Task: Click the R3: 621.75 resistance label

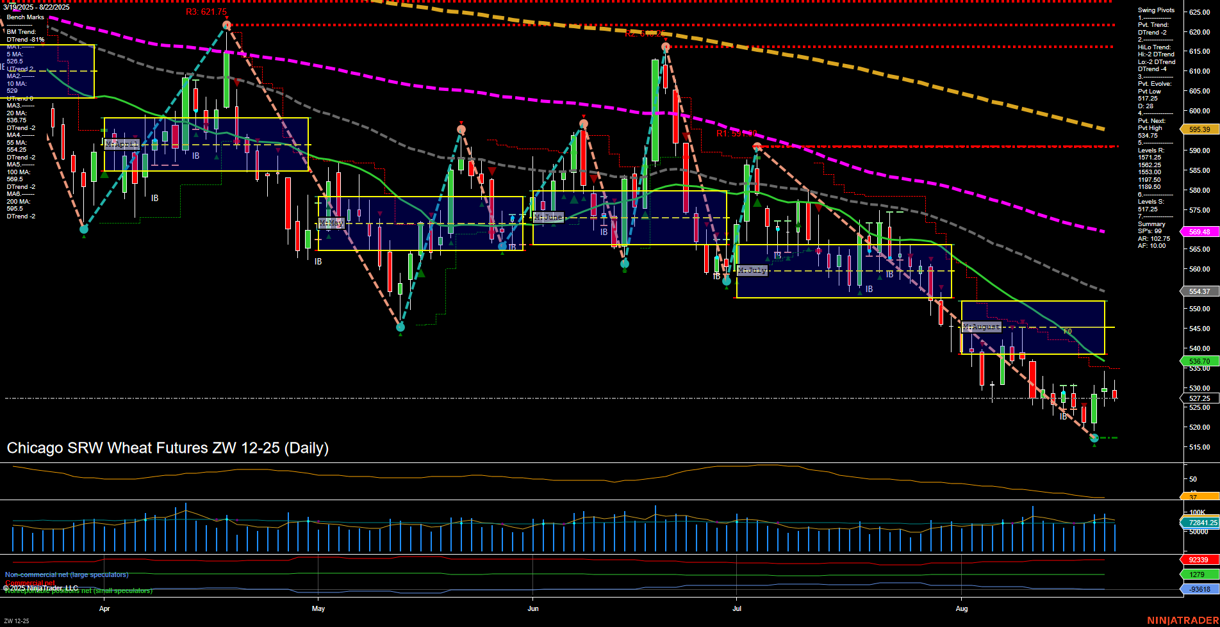Action: point(205,11)
